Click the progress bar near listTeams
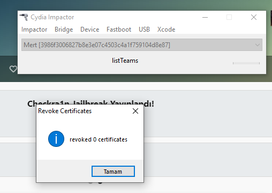Image resolution: width=272 pixels, height=193 pixels. tap(246, 63)
